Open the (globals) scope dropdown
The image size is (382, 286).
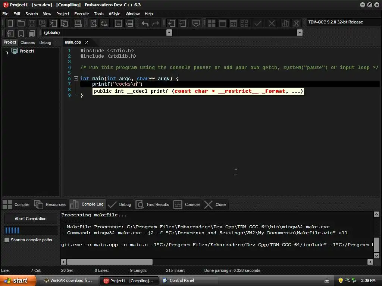click(x=169, y=33)
